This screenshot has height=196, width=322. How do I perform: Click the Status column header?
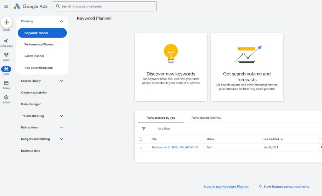coord(210,139)
